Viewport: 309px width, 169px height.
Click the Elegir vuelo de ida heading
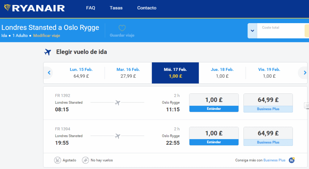click(82, 52)
